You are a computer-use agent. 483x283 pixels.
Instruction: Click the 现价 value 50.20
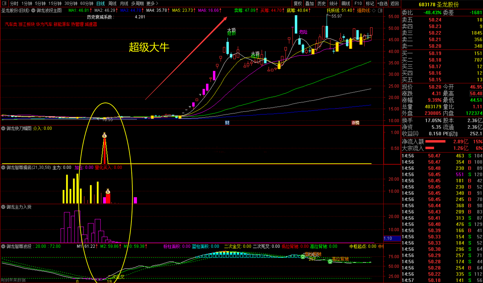tap(435, 87)
